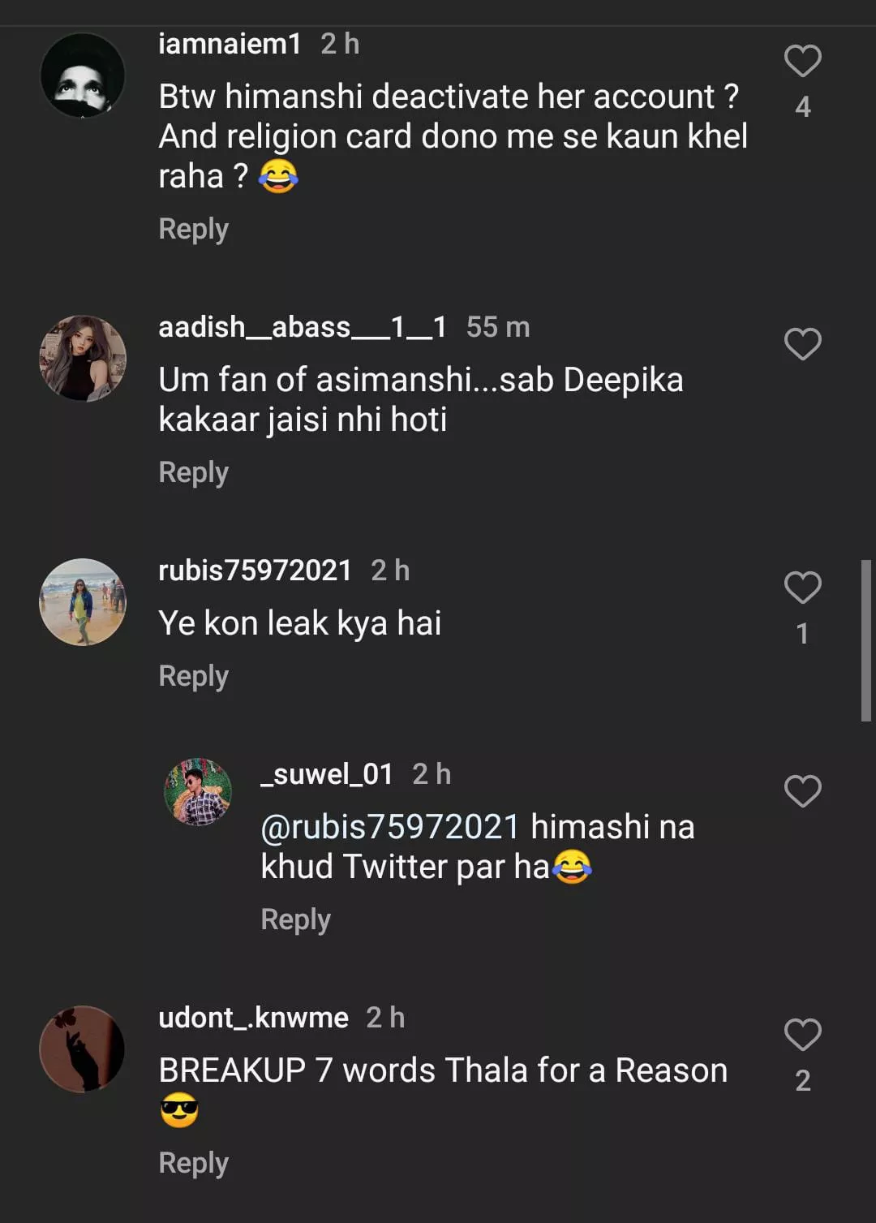This screenshot has height=1223, width=876.
Task: Click the comments scrollbar handle
Action: point(865,639)
